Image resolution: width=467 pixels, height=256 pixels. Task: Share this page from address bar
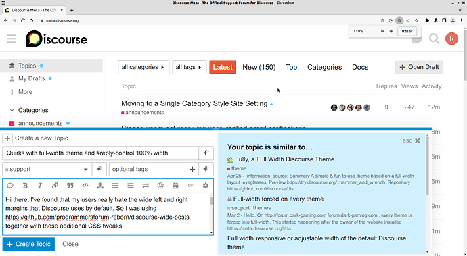[x=408, y=20]
